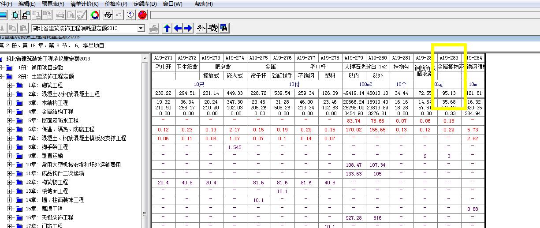The width and height of the screenshot is (540, 228).
Task: Click the 大理石洗漱台 1m2 header cell
Action: click(365, 67)
